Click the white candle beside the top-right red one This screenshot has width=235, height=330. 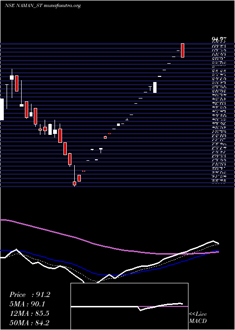178,51
